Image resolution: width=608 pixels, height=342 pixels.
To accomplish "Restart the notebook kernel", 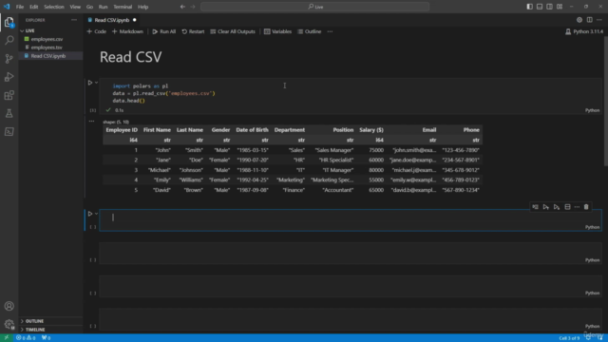I will click(193, 31).
